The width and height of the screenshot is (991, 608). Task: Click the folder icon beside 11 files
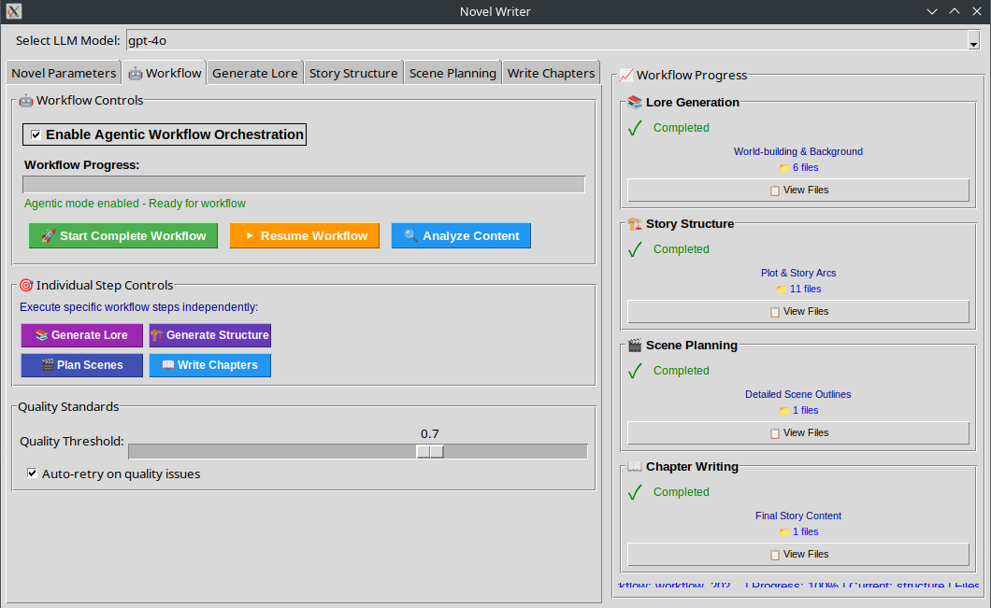tap(782, 290)
